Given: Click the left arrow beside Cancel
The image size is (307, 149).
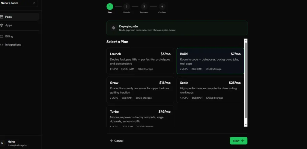Looking at the screenshot, I should 112,141.
